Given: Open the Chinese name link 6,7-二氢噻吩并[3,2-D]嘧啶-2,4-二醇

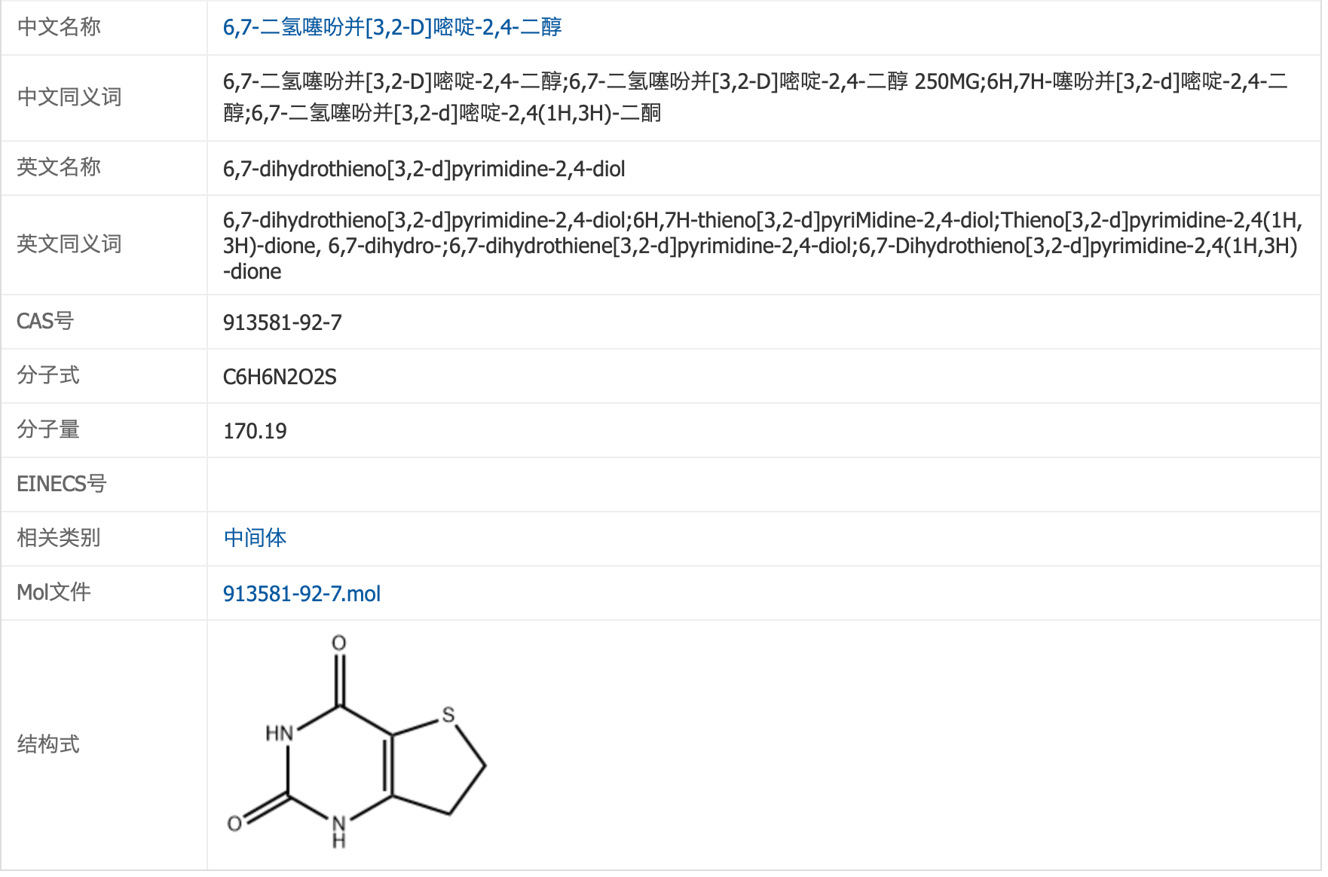Looking at the screenshot, I should coord(392,27).
